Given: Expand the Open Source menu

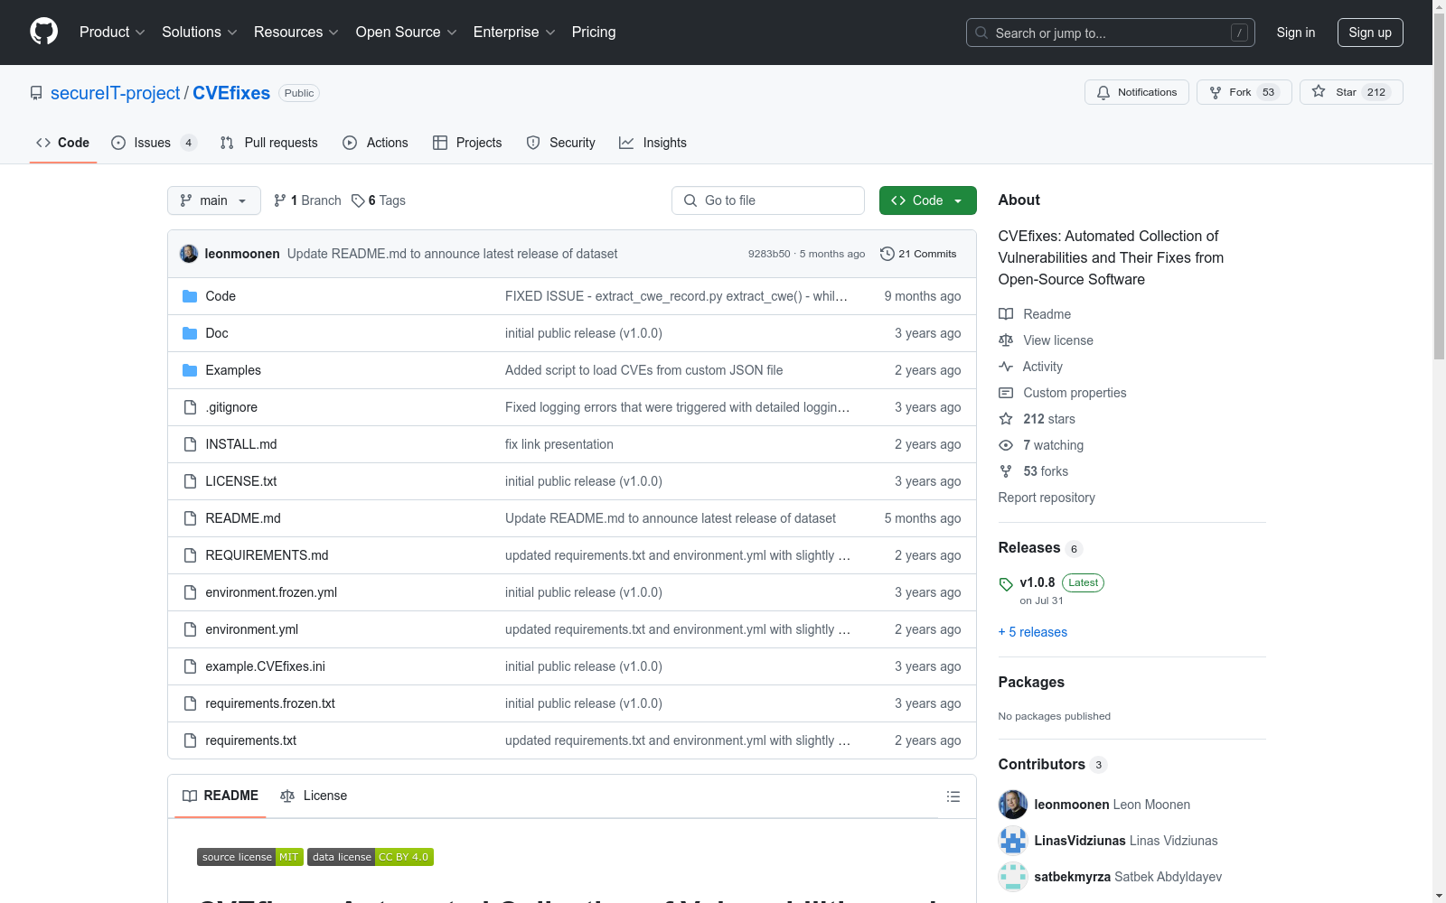Looking at the screenshot, I should point(406,33).
